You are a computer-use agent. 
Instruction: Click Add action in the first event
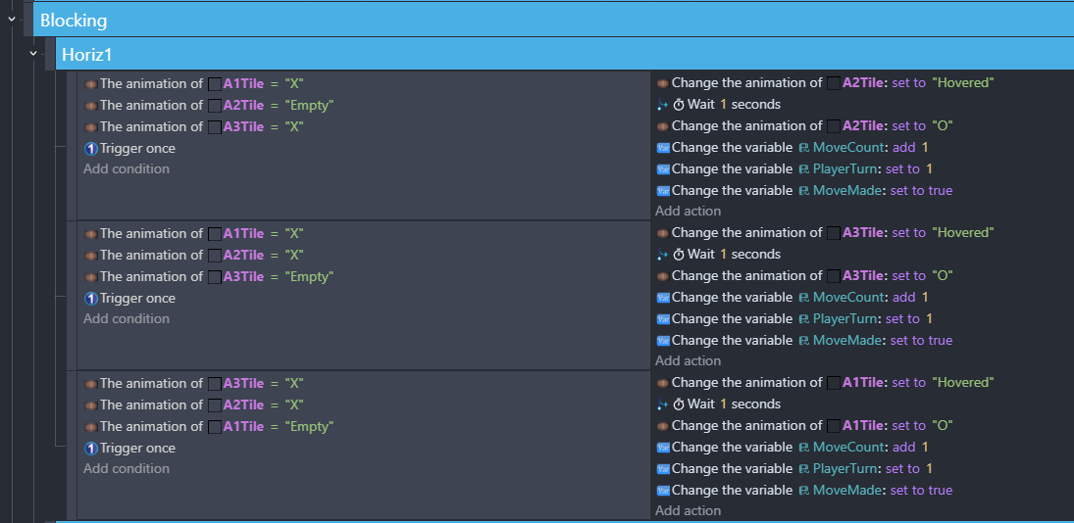coord(688,211)
